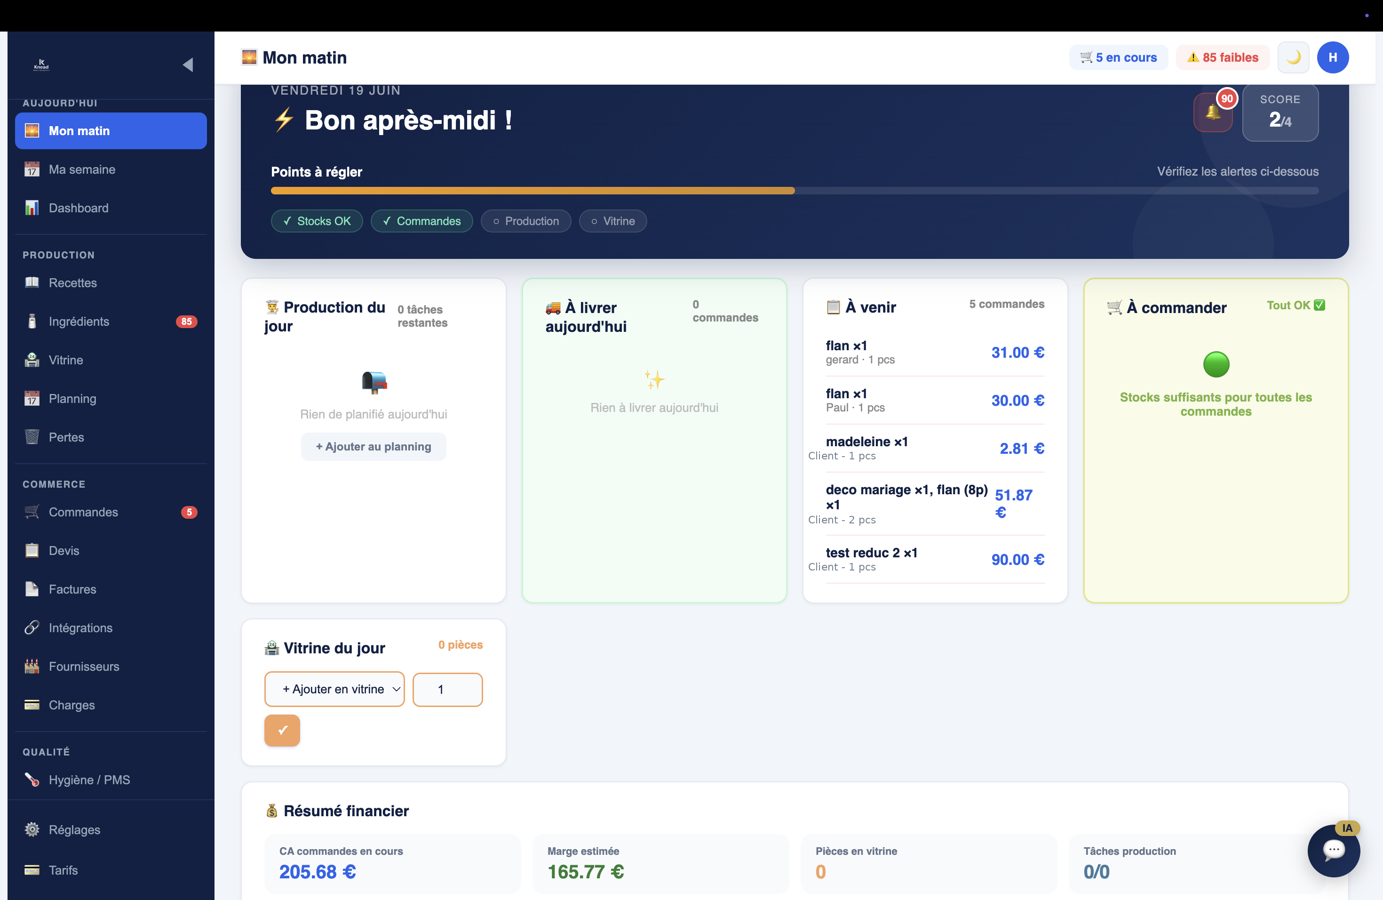Screen dimensions: 1383x900
Task: Click the Planning calendar icon
Action: point(32,399)
